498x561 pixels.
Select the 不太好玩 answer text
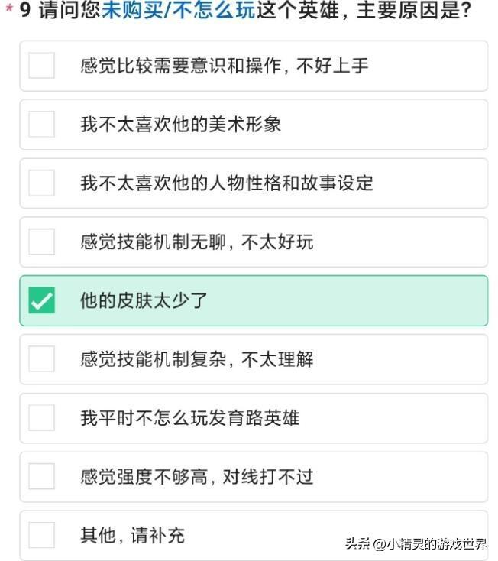pos(277,242)
